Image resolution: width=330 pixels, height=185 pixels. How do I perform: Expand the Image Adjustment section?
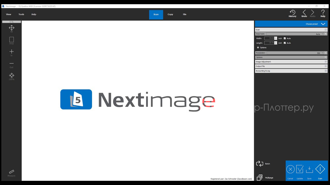click(x=326, y=61)
